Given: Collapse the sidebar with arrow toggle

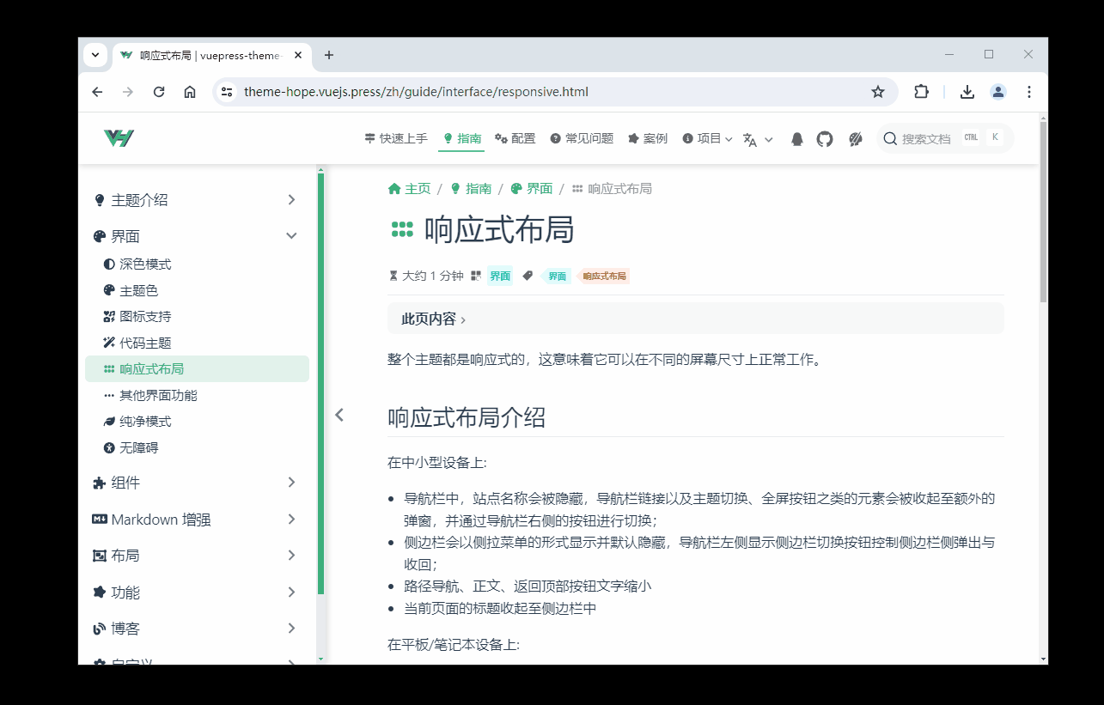Looking at the screenshot, I should pos(339,415).
